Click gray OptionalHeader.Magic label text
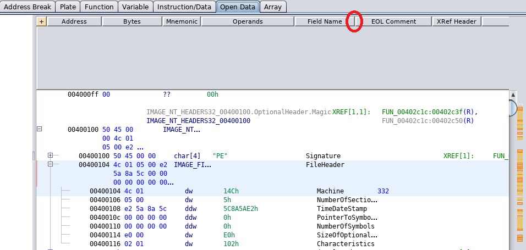Viewport: 526px width, 250px height. tap(239, 112)
